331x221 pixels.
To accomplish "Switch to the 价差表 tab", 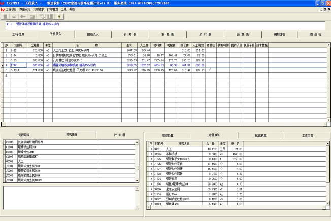I will point(130,35).
